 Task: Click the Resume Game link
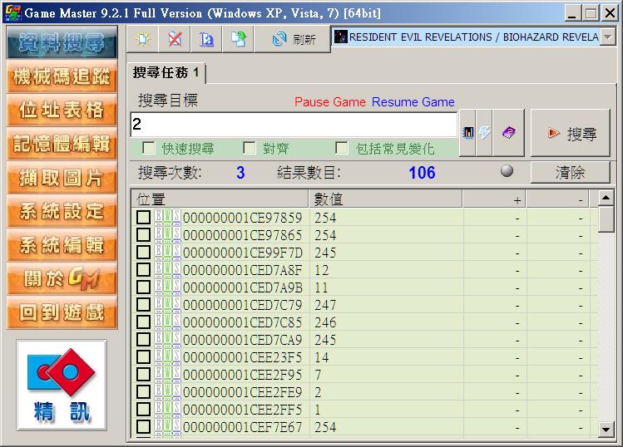[413, 102]
